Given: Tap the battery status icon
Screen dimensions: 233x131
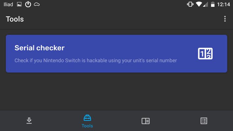Looking at the screenshot, I should tap(213, 4).
